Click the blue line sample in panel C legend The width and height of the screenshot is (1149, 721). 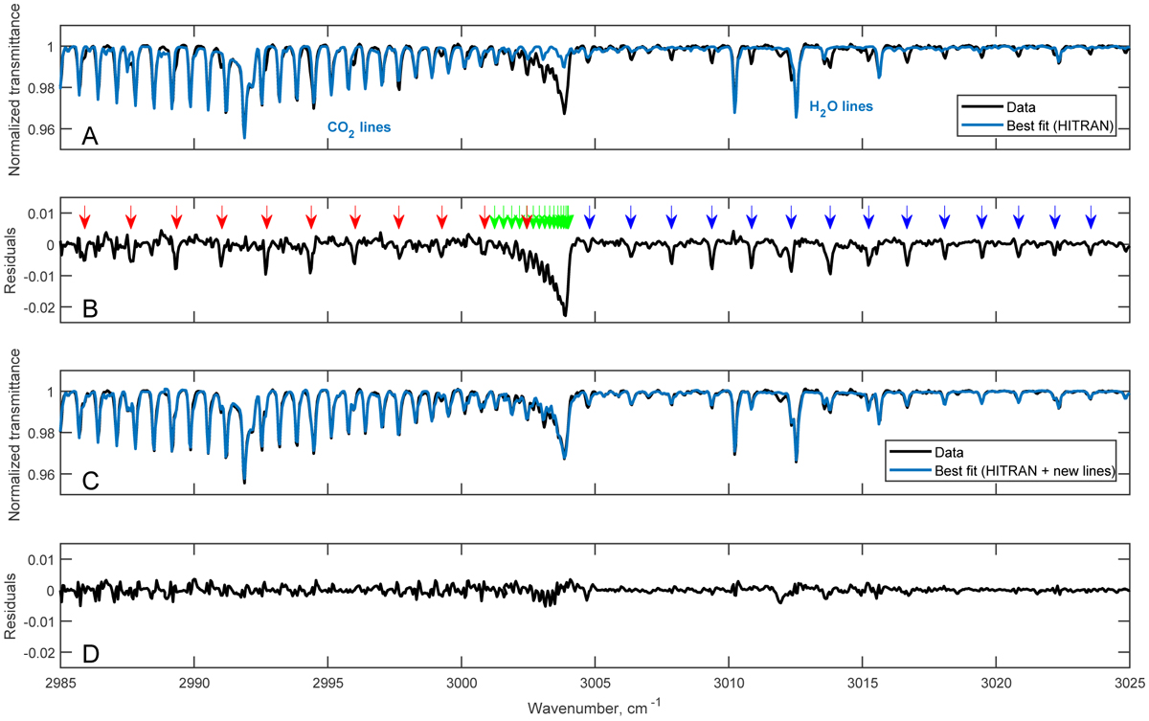(910, 469)
